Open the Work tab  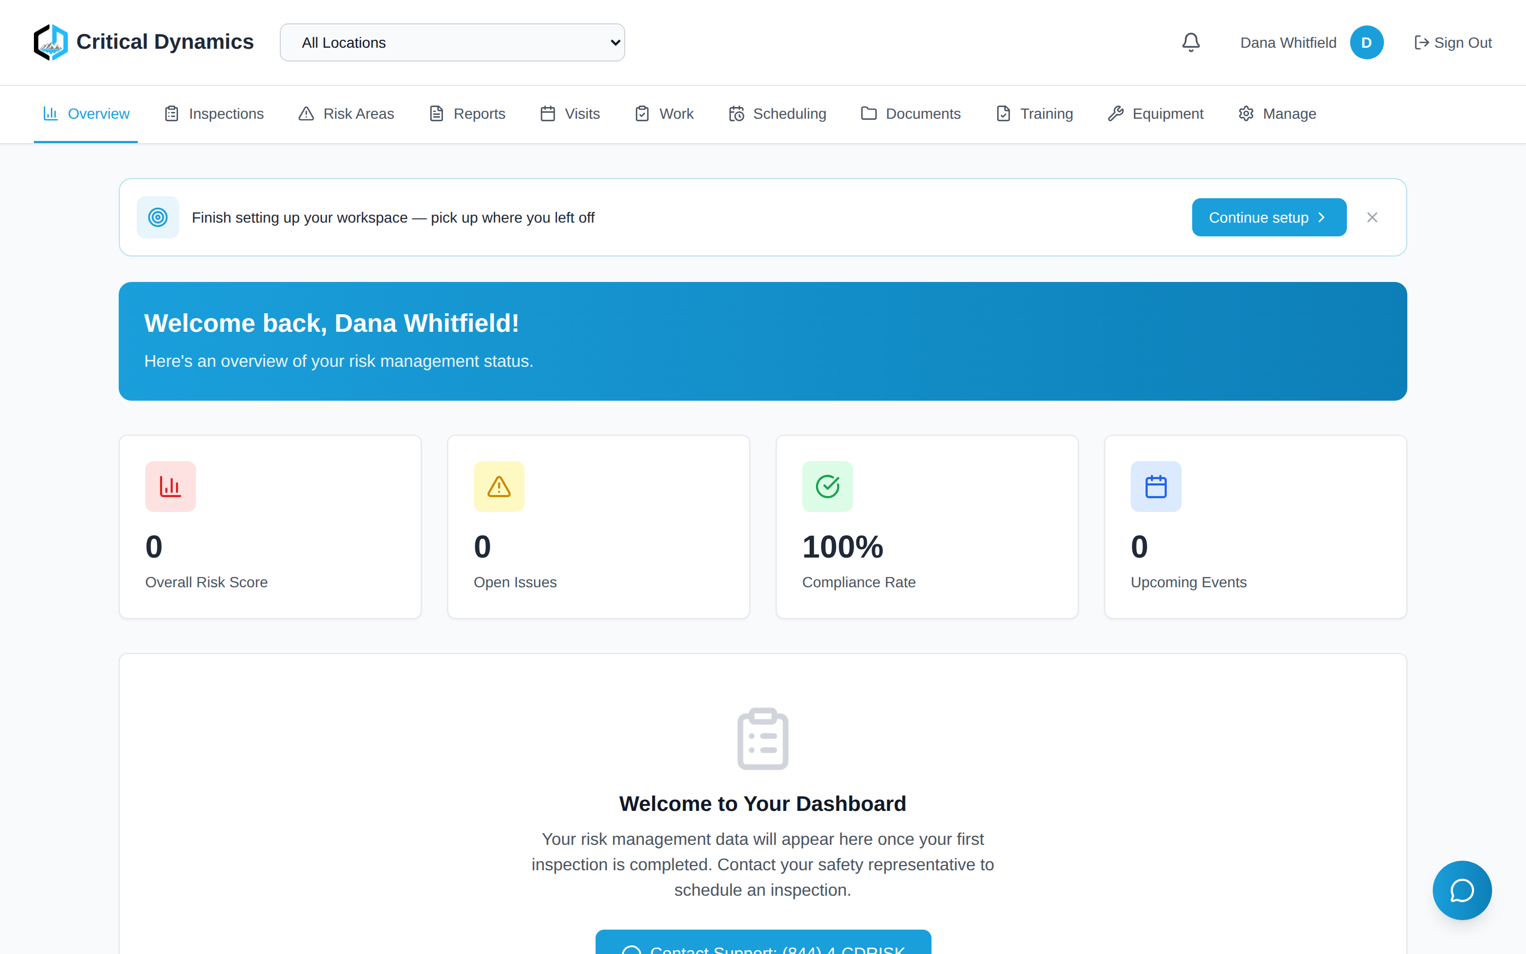tap(664, 113)
